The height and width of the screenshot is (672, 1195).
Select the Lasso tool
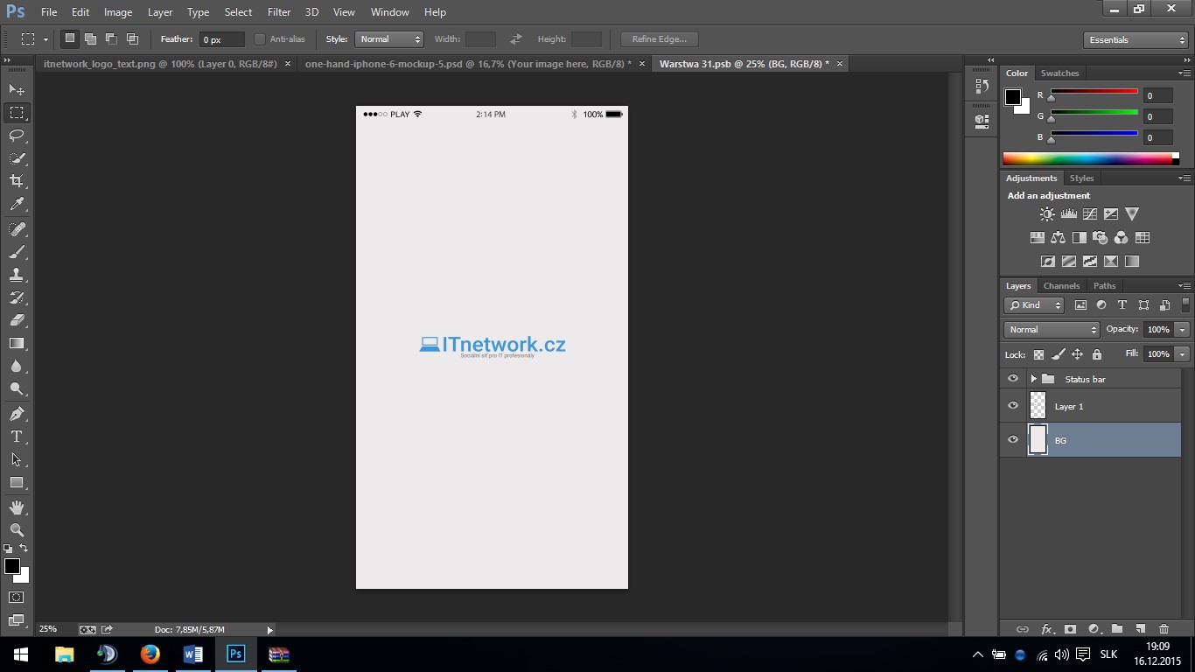(17, 136)
